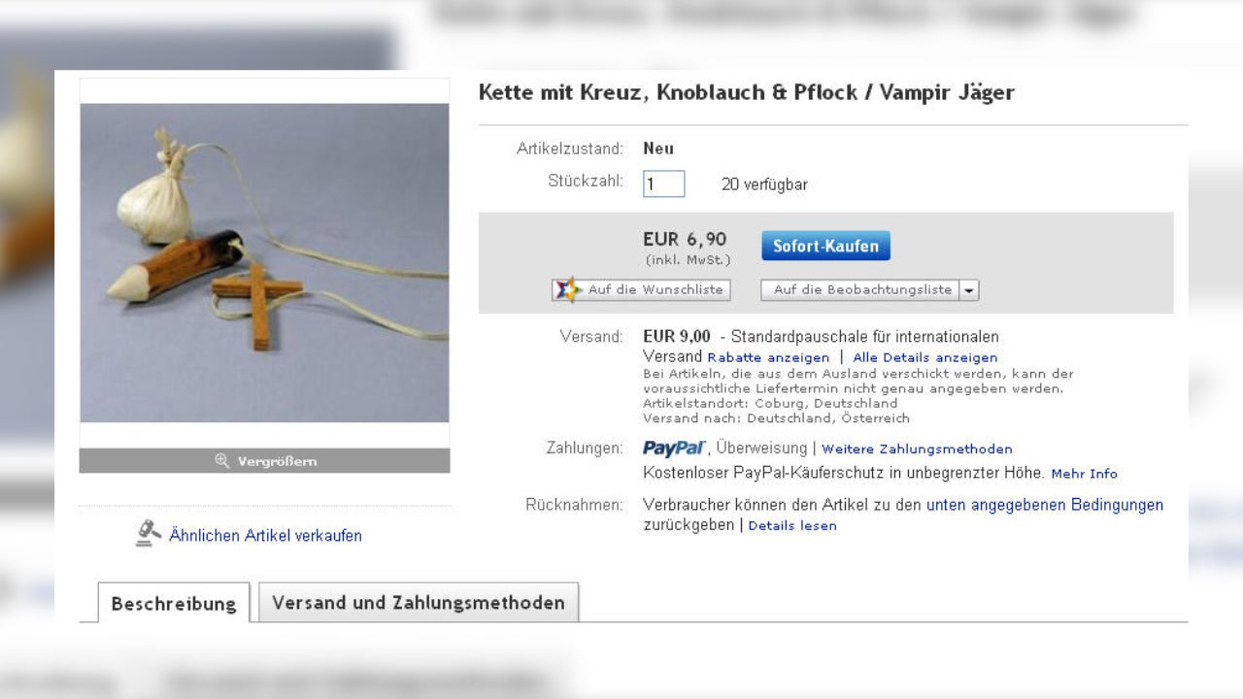Open the Rabatte anzeigen link

768,357
